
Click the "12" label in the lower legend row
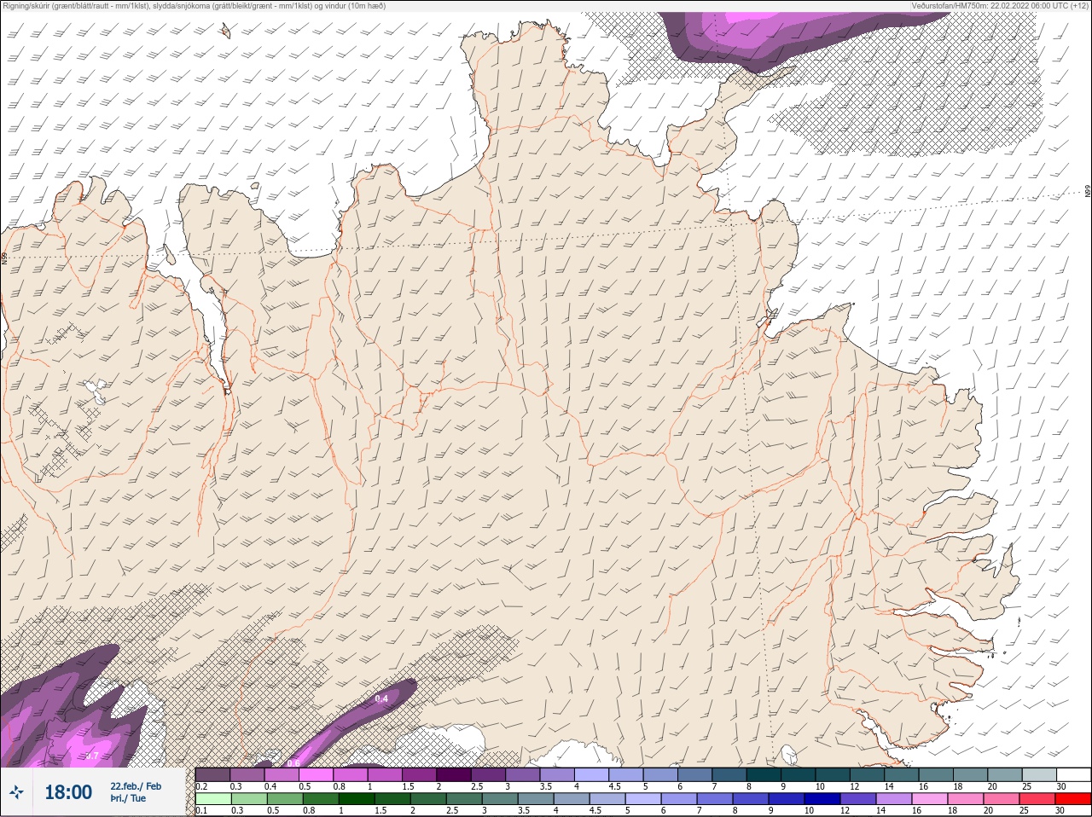(x=845, y=810)
